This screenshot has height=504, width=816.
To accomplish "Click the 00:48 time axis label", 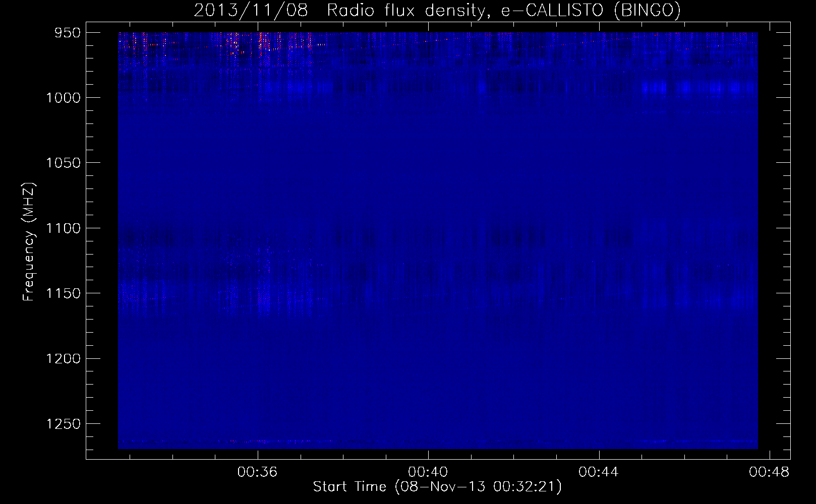I will [769, 472].
